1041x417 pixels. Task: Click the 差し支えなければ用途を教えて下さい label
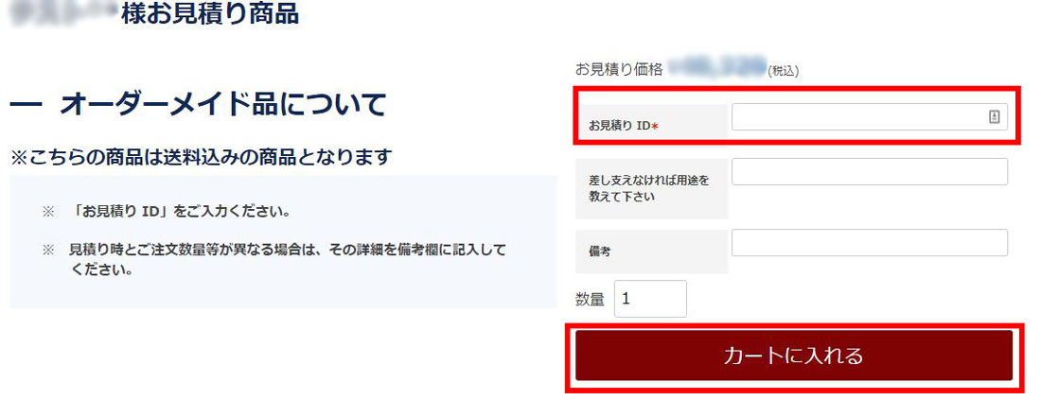pyautogui.click(x=649, y=188)
